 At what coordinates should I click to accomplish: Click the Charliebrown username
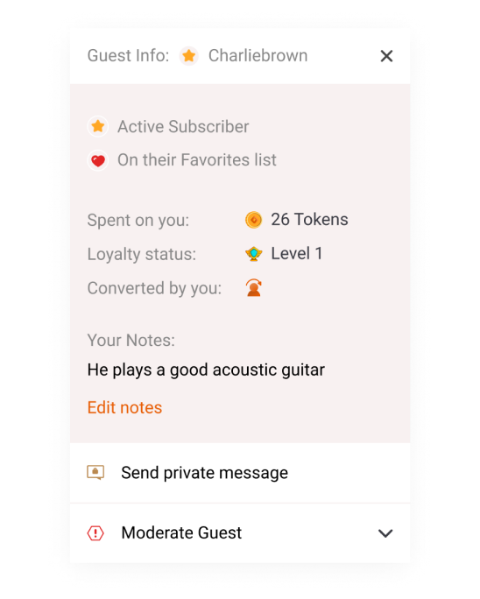click(258, 56)
